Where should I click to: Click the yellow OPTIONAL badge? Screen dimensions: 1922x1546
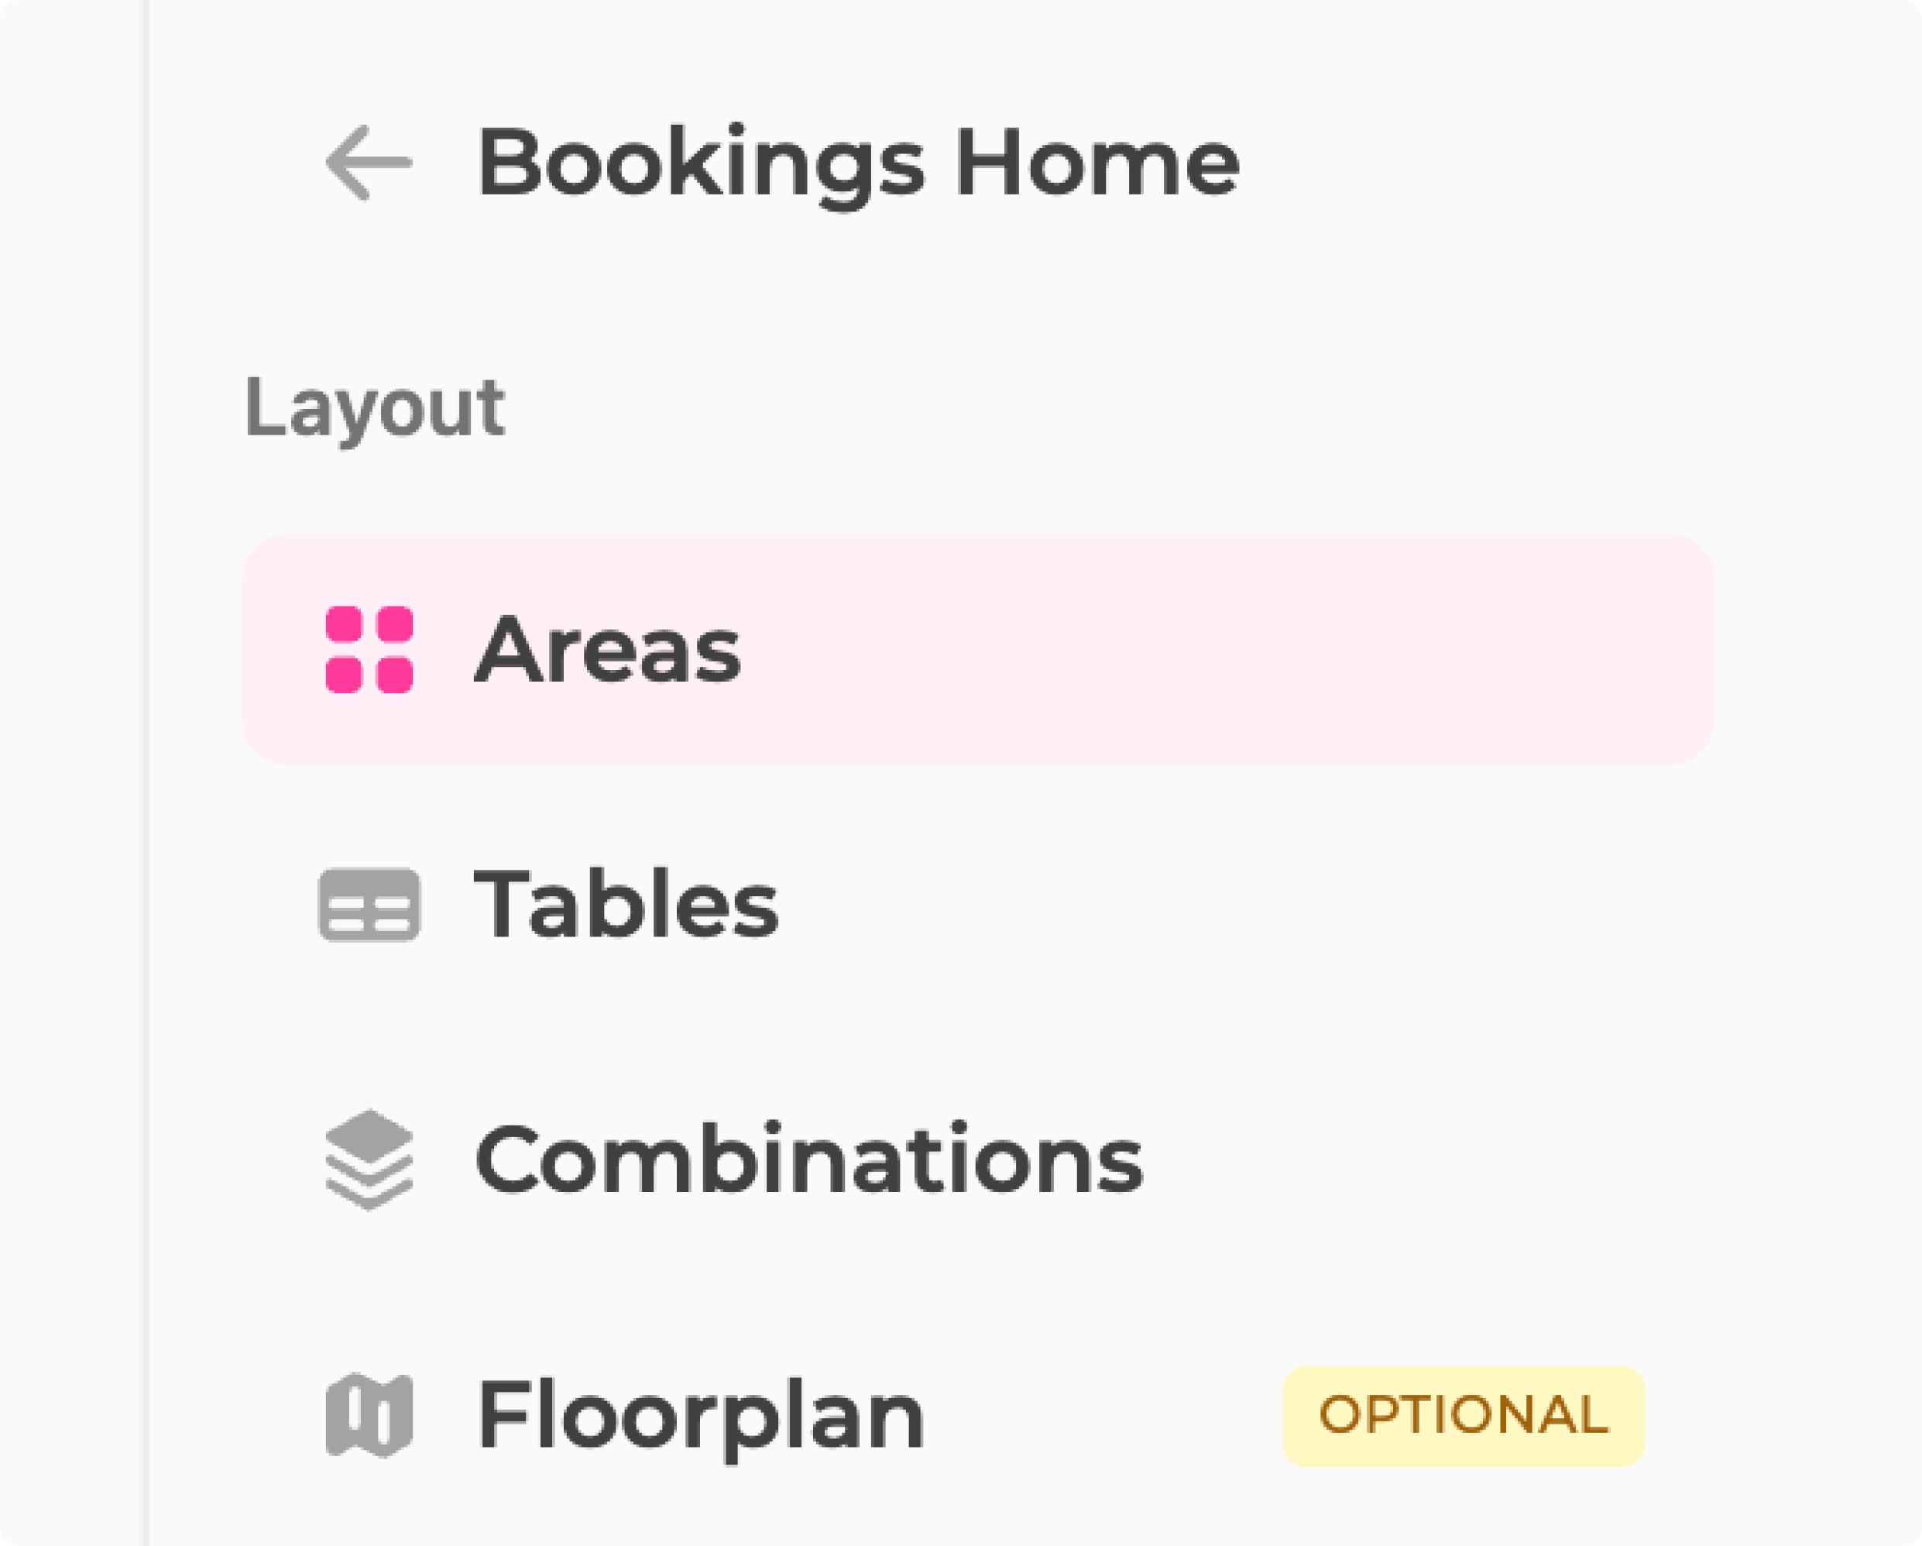[1463, 1416]
